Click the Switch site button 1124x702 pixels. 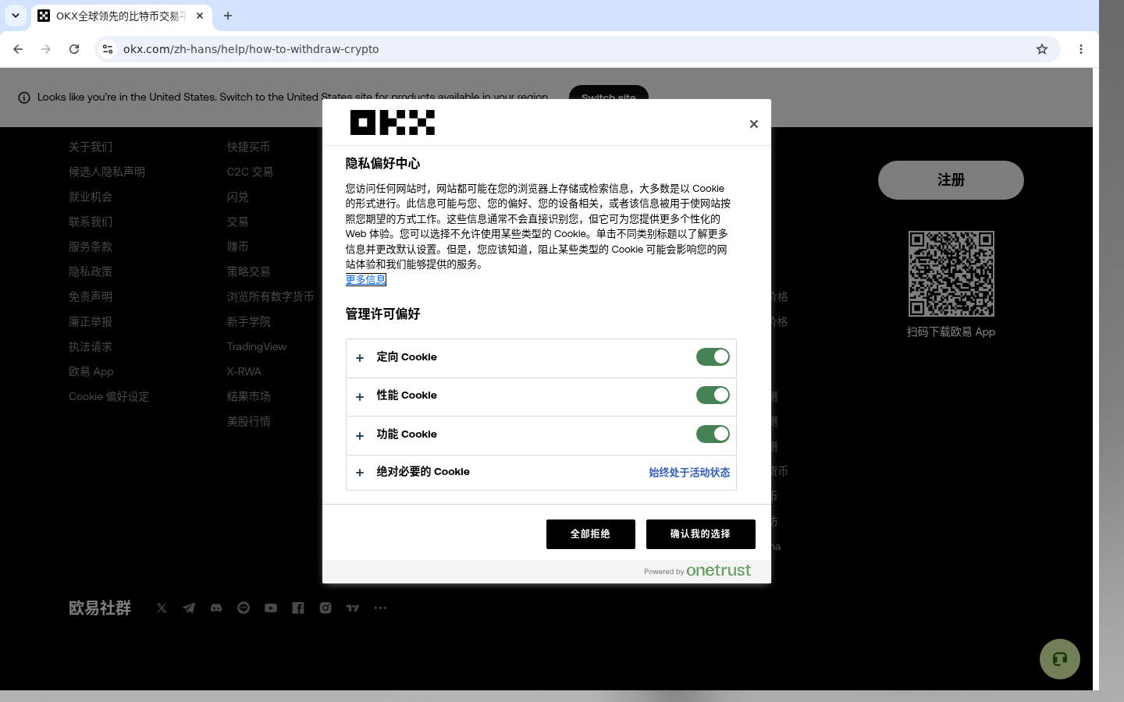pyautogui.click(x=609, y=97)
